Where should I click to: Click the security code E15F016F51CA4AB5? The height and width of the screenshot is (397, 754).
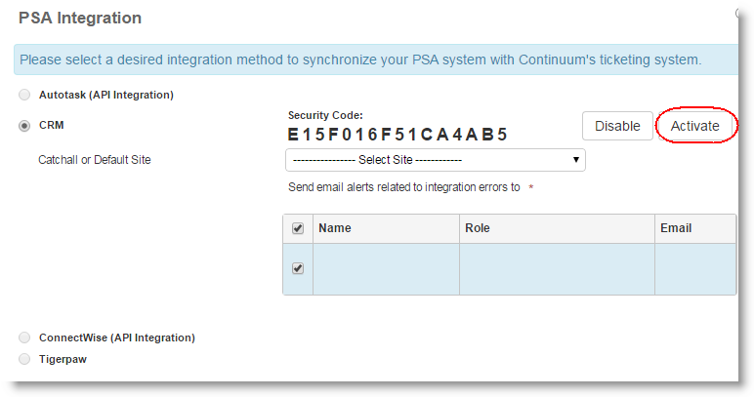398,135
